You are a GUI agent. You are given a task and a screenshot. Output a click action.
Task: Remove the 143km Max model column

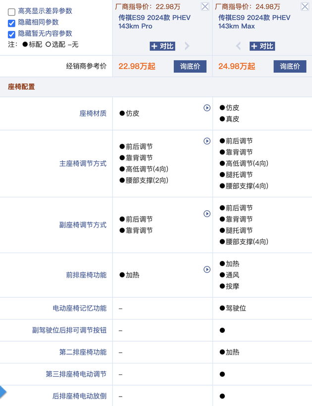pyautogui.click(x=306, y=6)
